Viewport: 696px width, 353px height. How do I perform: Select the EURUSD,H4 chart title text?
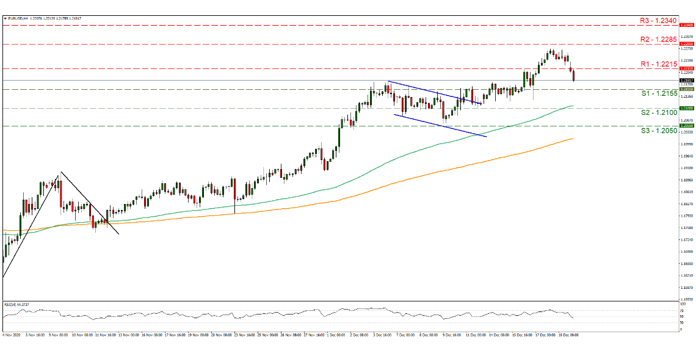click(17, 19)
